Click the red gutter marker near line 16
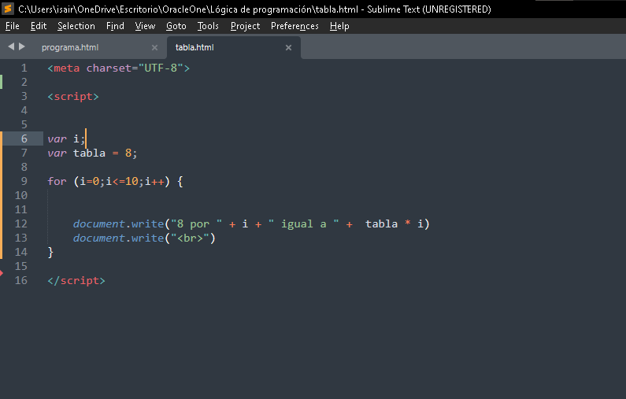 (x=2, y=273)
